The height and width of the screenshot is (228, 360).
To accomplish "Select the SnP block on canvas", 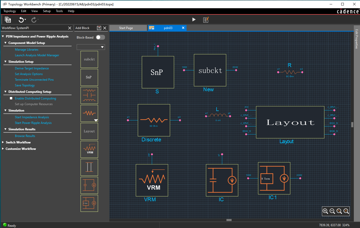I will click(158, 72).
